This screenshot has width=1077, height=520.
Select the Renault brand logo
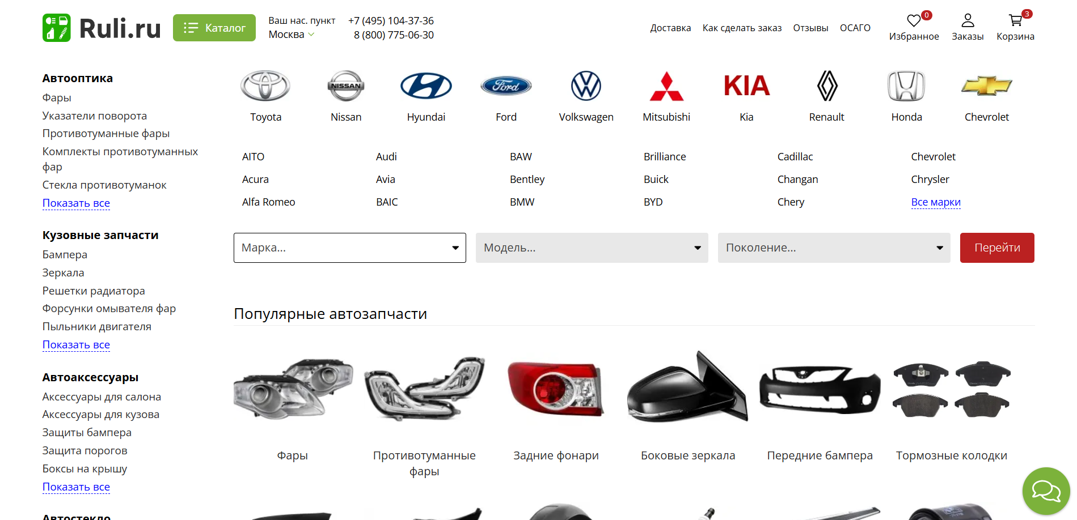click(x=827, y=86)
